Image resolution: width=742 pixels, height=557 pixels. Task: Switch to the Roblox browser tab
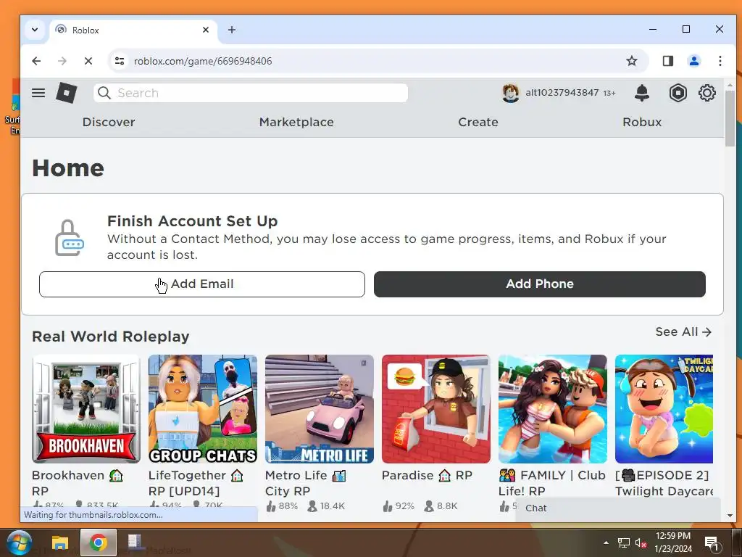pyautogui.click(x=133, y=30)
